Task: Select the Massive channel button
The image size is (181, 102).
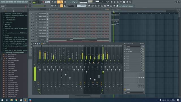Action: [x=42, y=39]
